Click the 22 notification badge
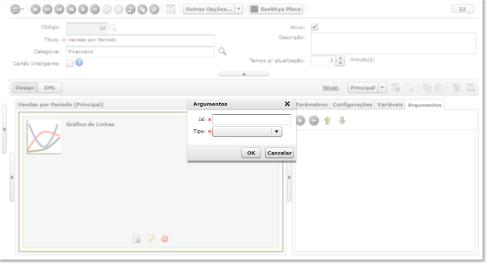Screen dimensions: 486x263 [462, 9]
